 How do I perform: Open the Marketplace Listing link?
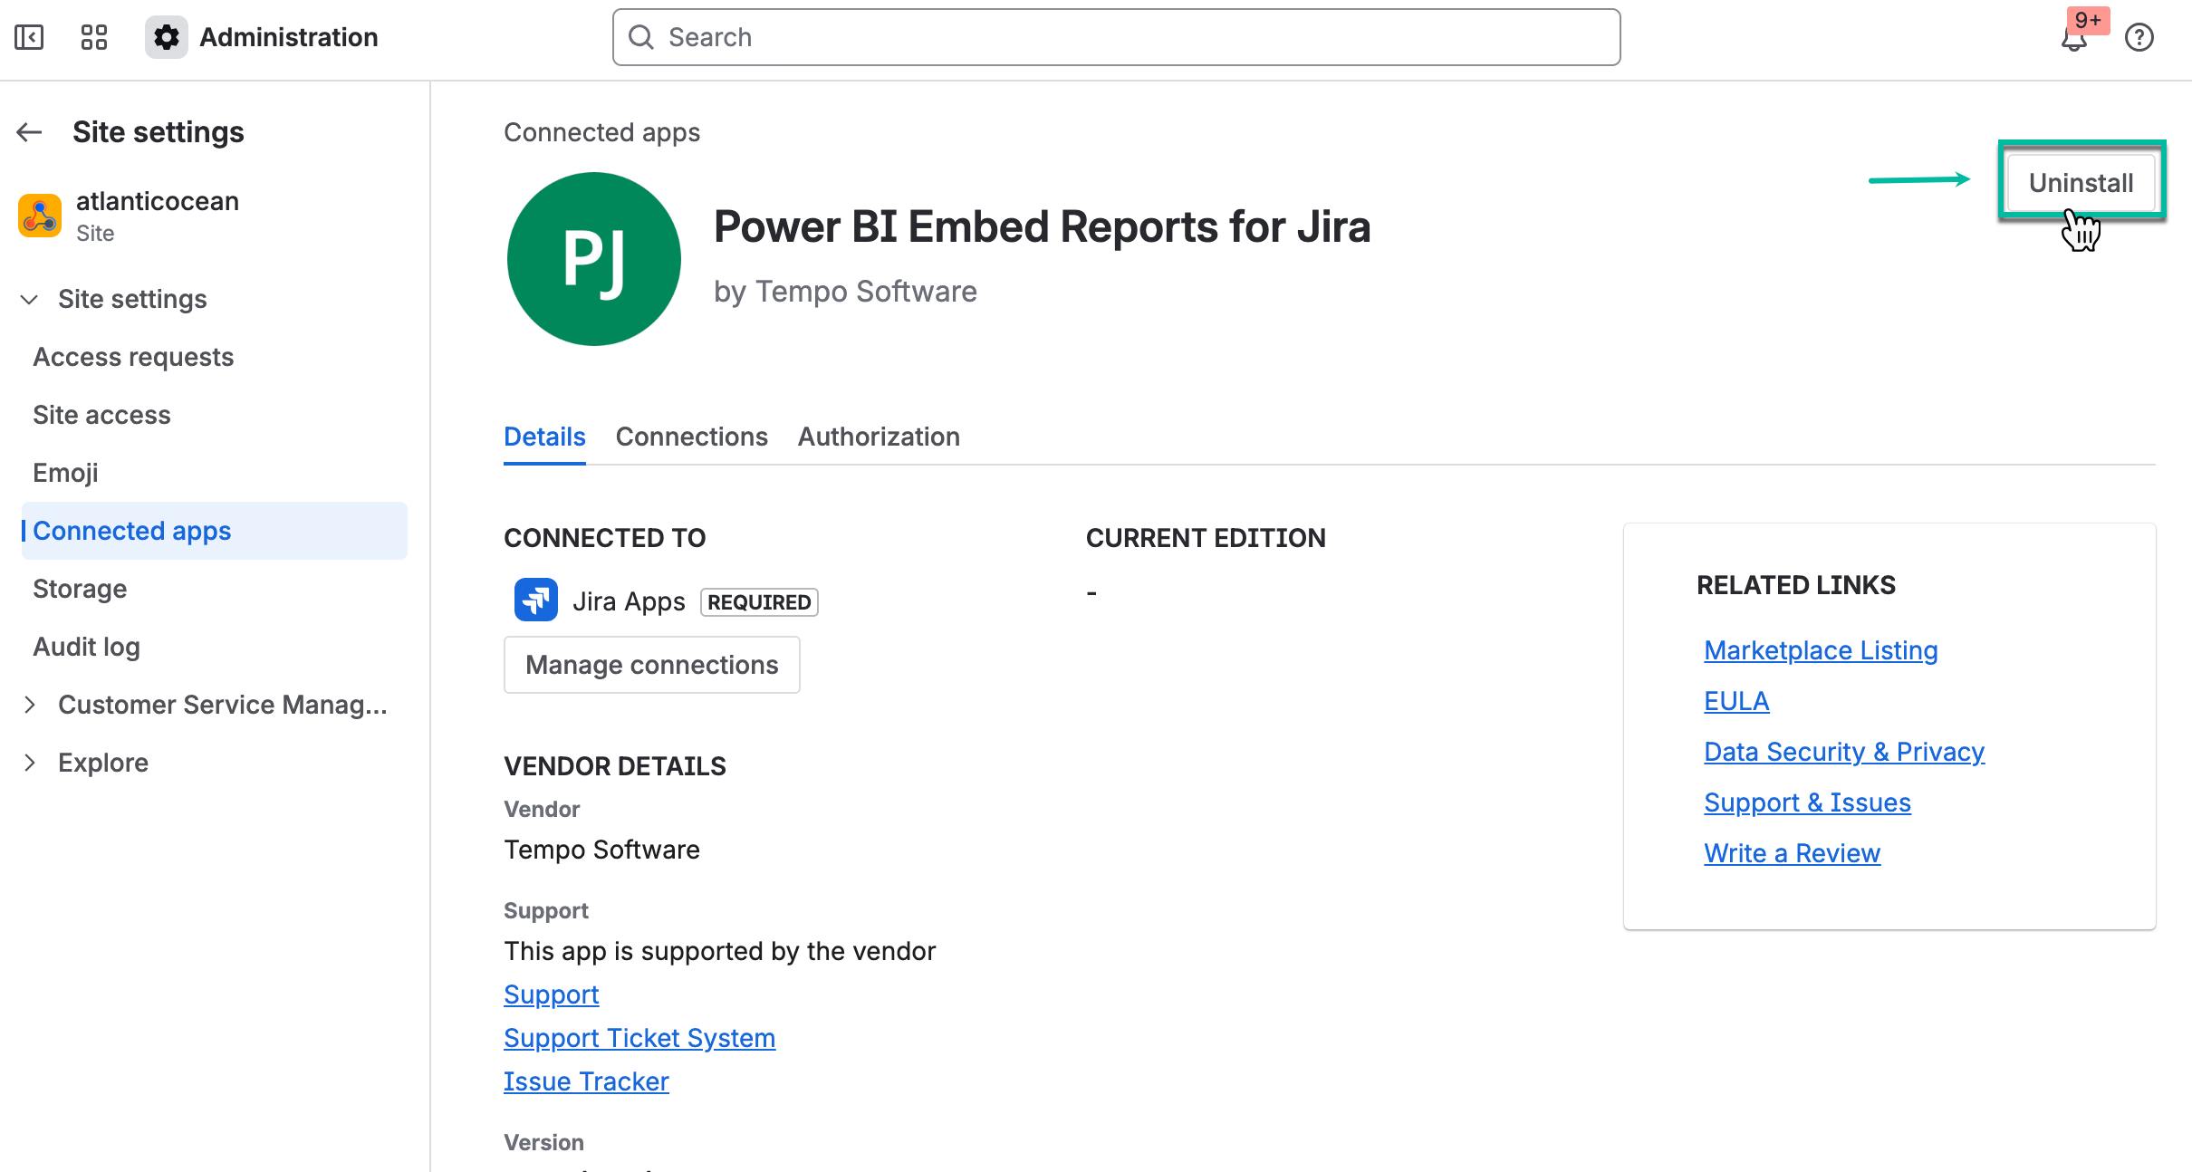click(1821, 650)
